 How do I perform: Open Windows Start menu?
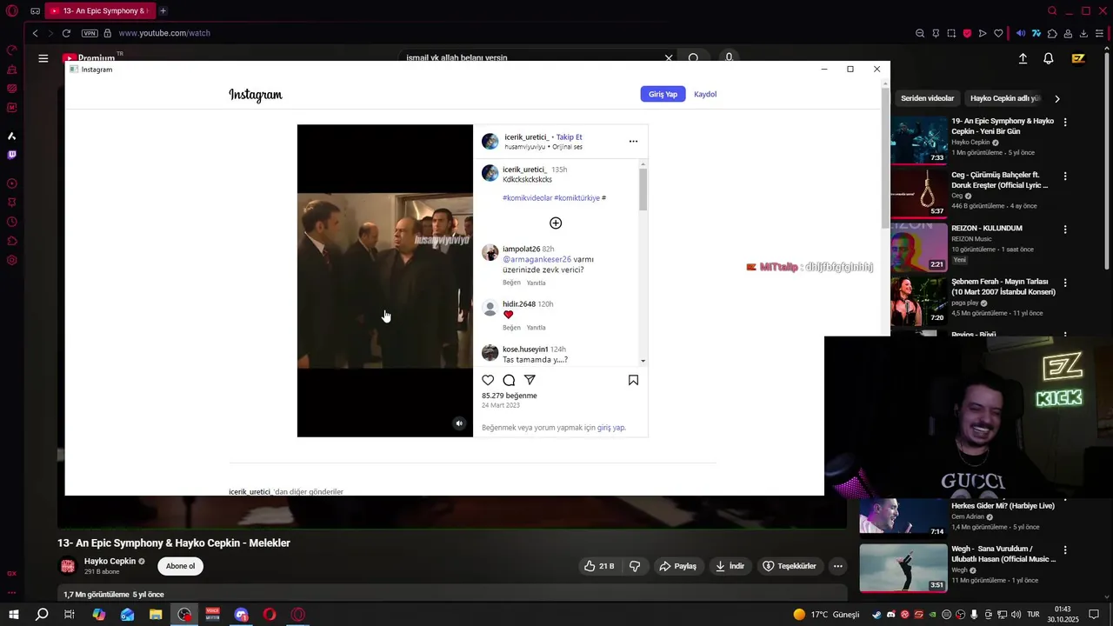click(13, 615)
